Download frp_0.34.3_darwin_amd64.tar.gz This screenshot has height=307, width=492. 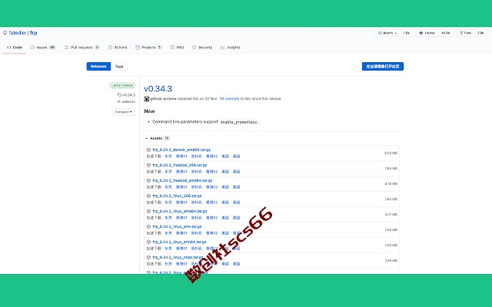(x=181, y=150)
